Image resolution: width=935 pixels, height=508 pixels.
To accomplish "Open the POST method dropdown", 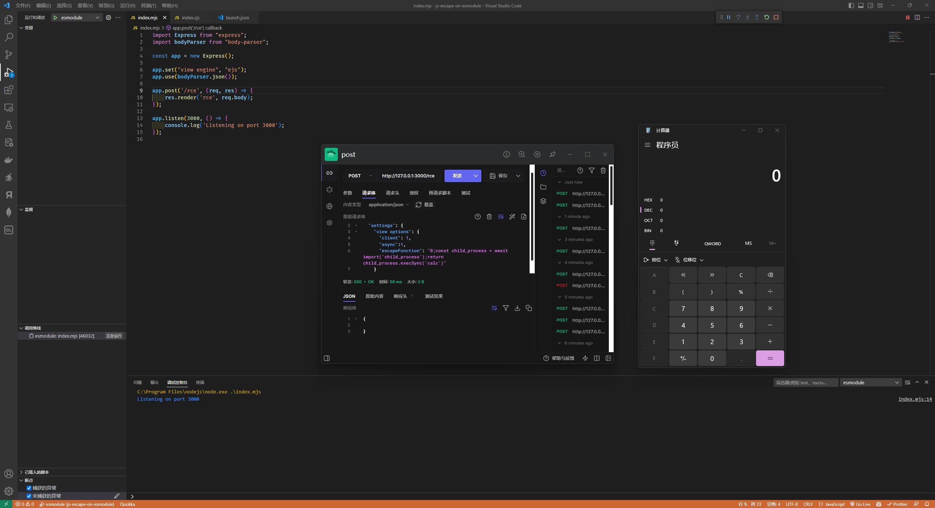I will tap(360, 176).
